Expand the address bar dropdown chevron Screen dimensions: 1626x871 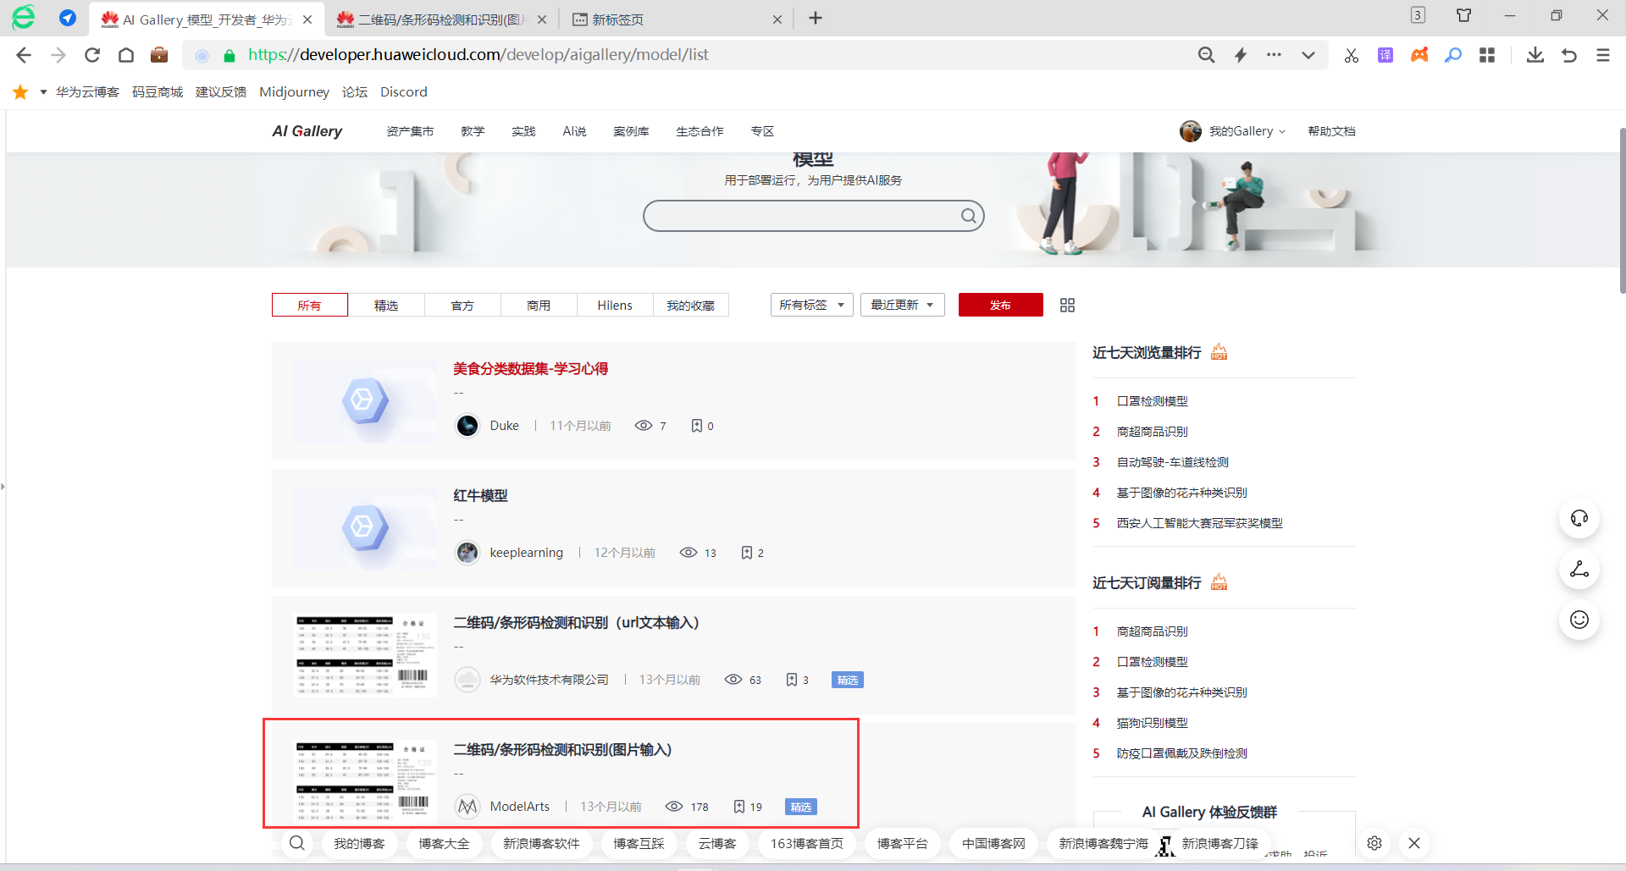(1308, 55)
